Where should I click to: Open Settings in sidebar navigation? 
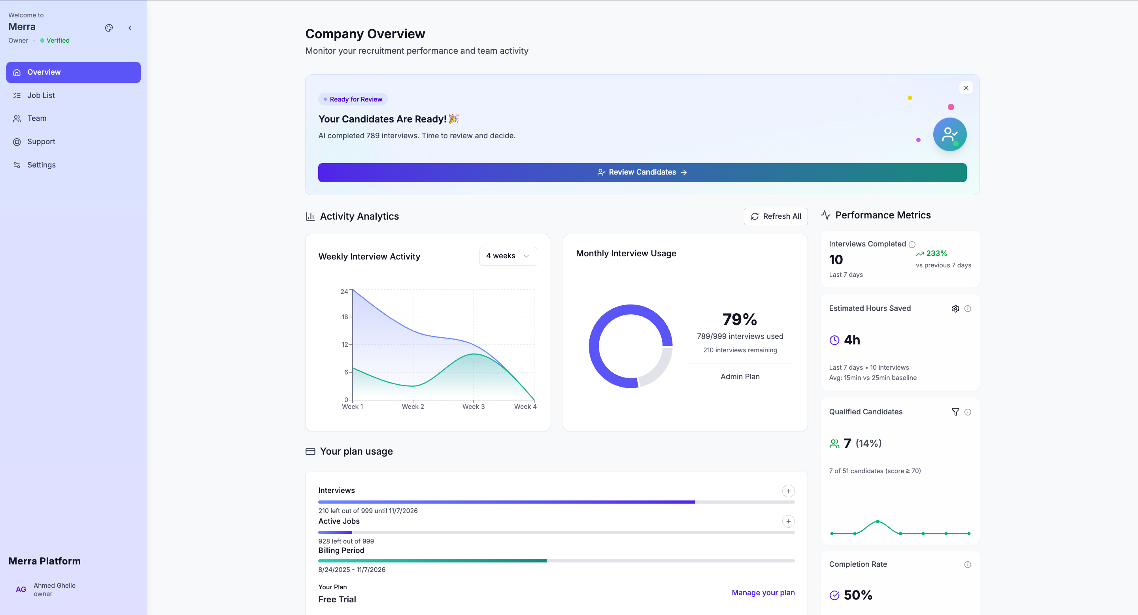point(41,165)
